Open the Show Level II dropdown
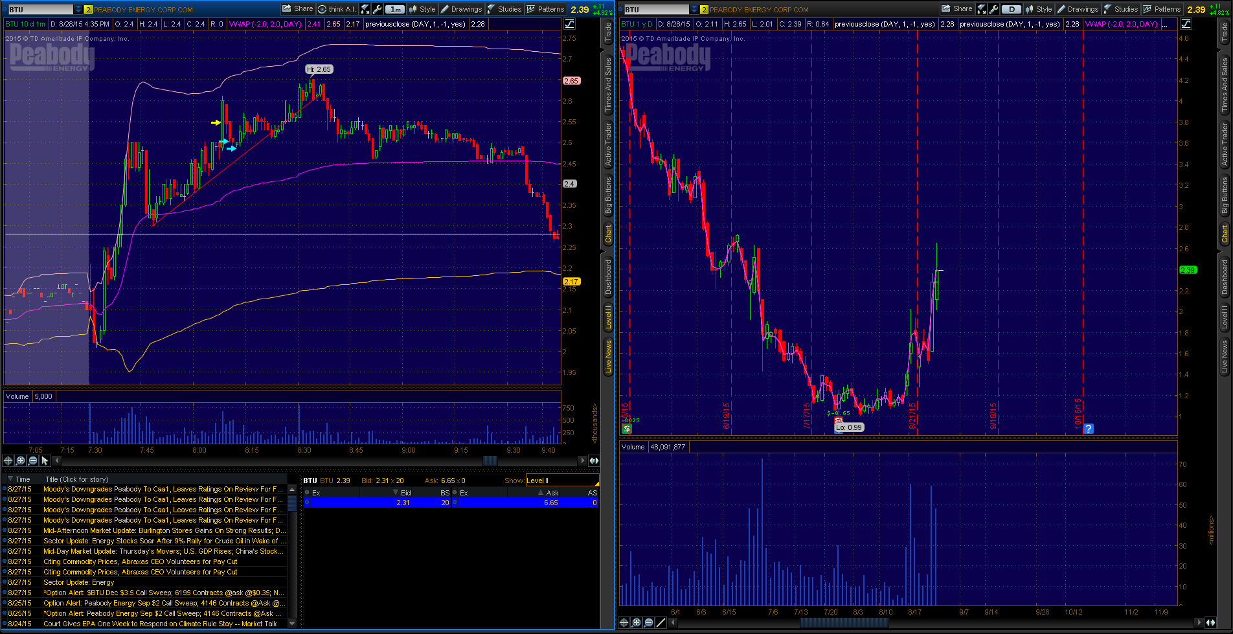Image resolution: width=1233 pixels, height=634 pixels. pos(563,481)
